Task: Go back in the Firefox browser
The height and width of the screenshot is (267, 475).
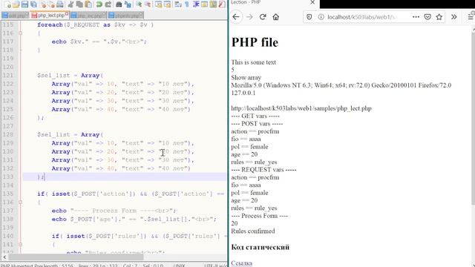Action: pyautogui.click(x=236, y=17)
